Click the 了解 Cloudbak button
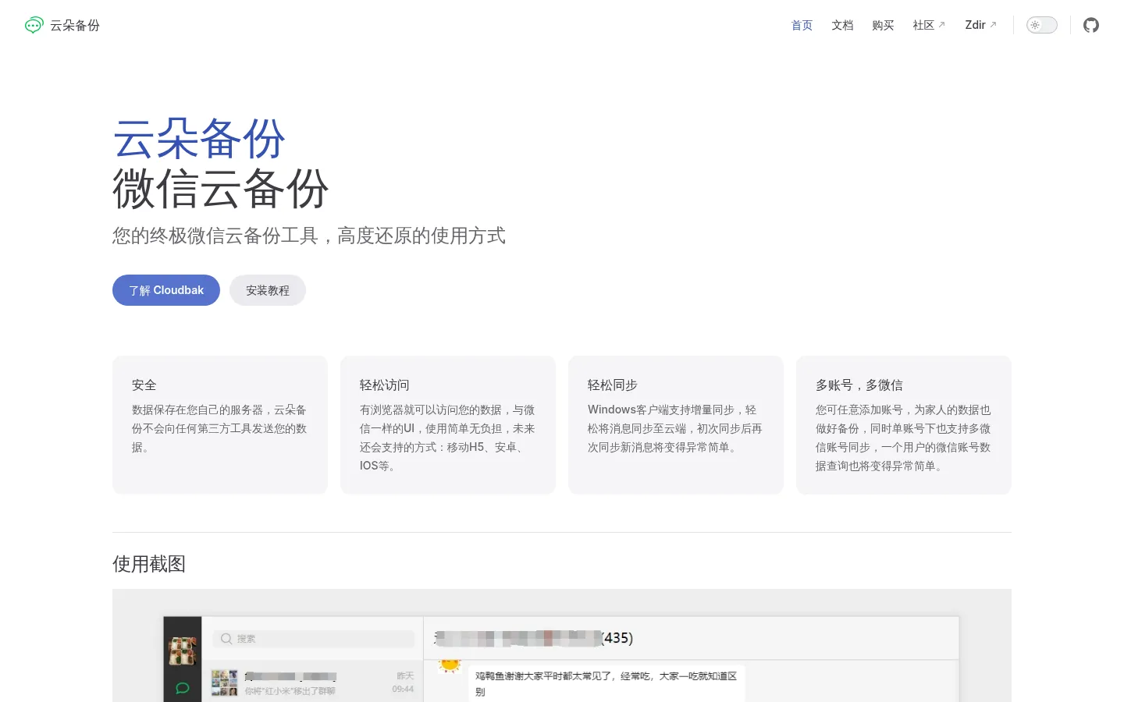 (x=166, y=290)
